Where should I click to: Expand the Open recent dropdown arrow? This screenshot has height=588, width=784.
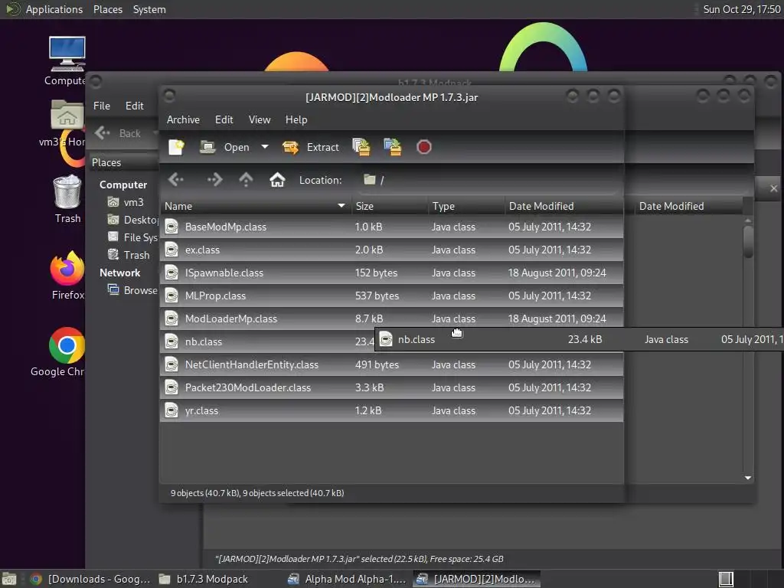264,147
